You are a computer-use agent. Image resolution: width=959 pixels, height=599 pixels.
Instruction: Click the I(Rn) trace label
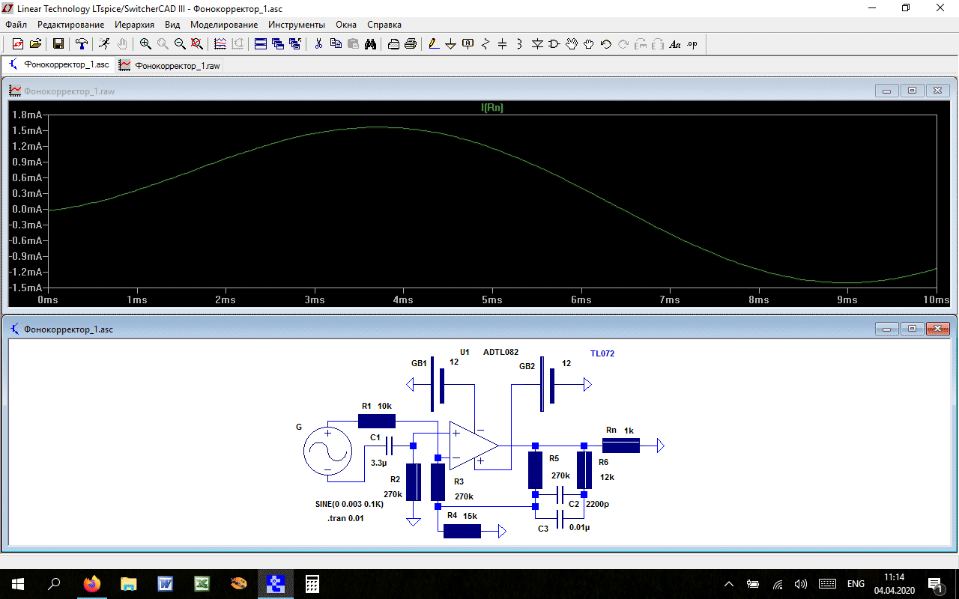pos(491,108)
